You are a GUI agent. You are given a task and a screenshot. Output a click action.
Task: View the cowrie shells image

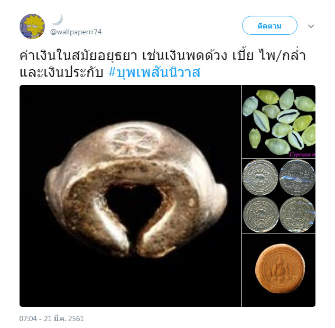pos(278,121)
